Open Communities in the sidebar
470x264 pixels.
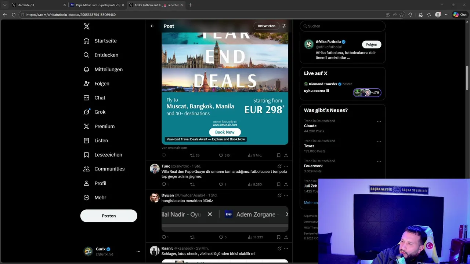104,169
